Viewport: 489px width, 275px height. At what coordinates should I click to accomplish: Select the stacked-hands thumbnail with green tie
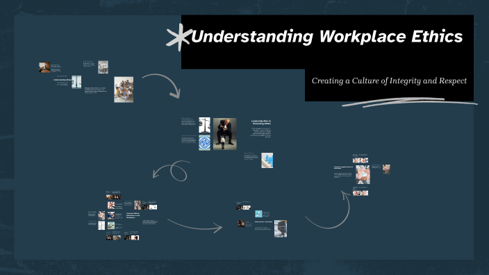click(x=386, y=169)
